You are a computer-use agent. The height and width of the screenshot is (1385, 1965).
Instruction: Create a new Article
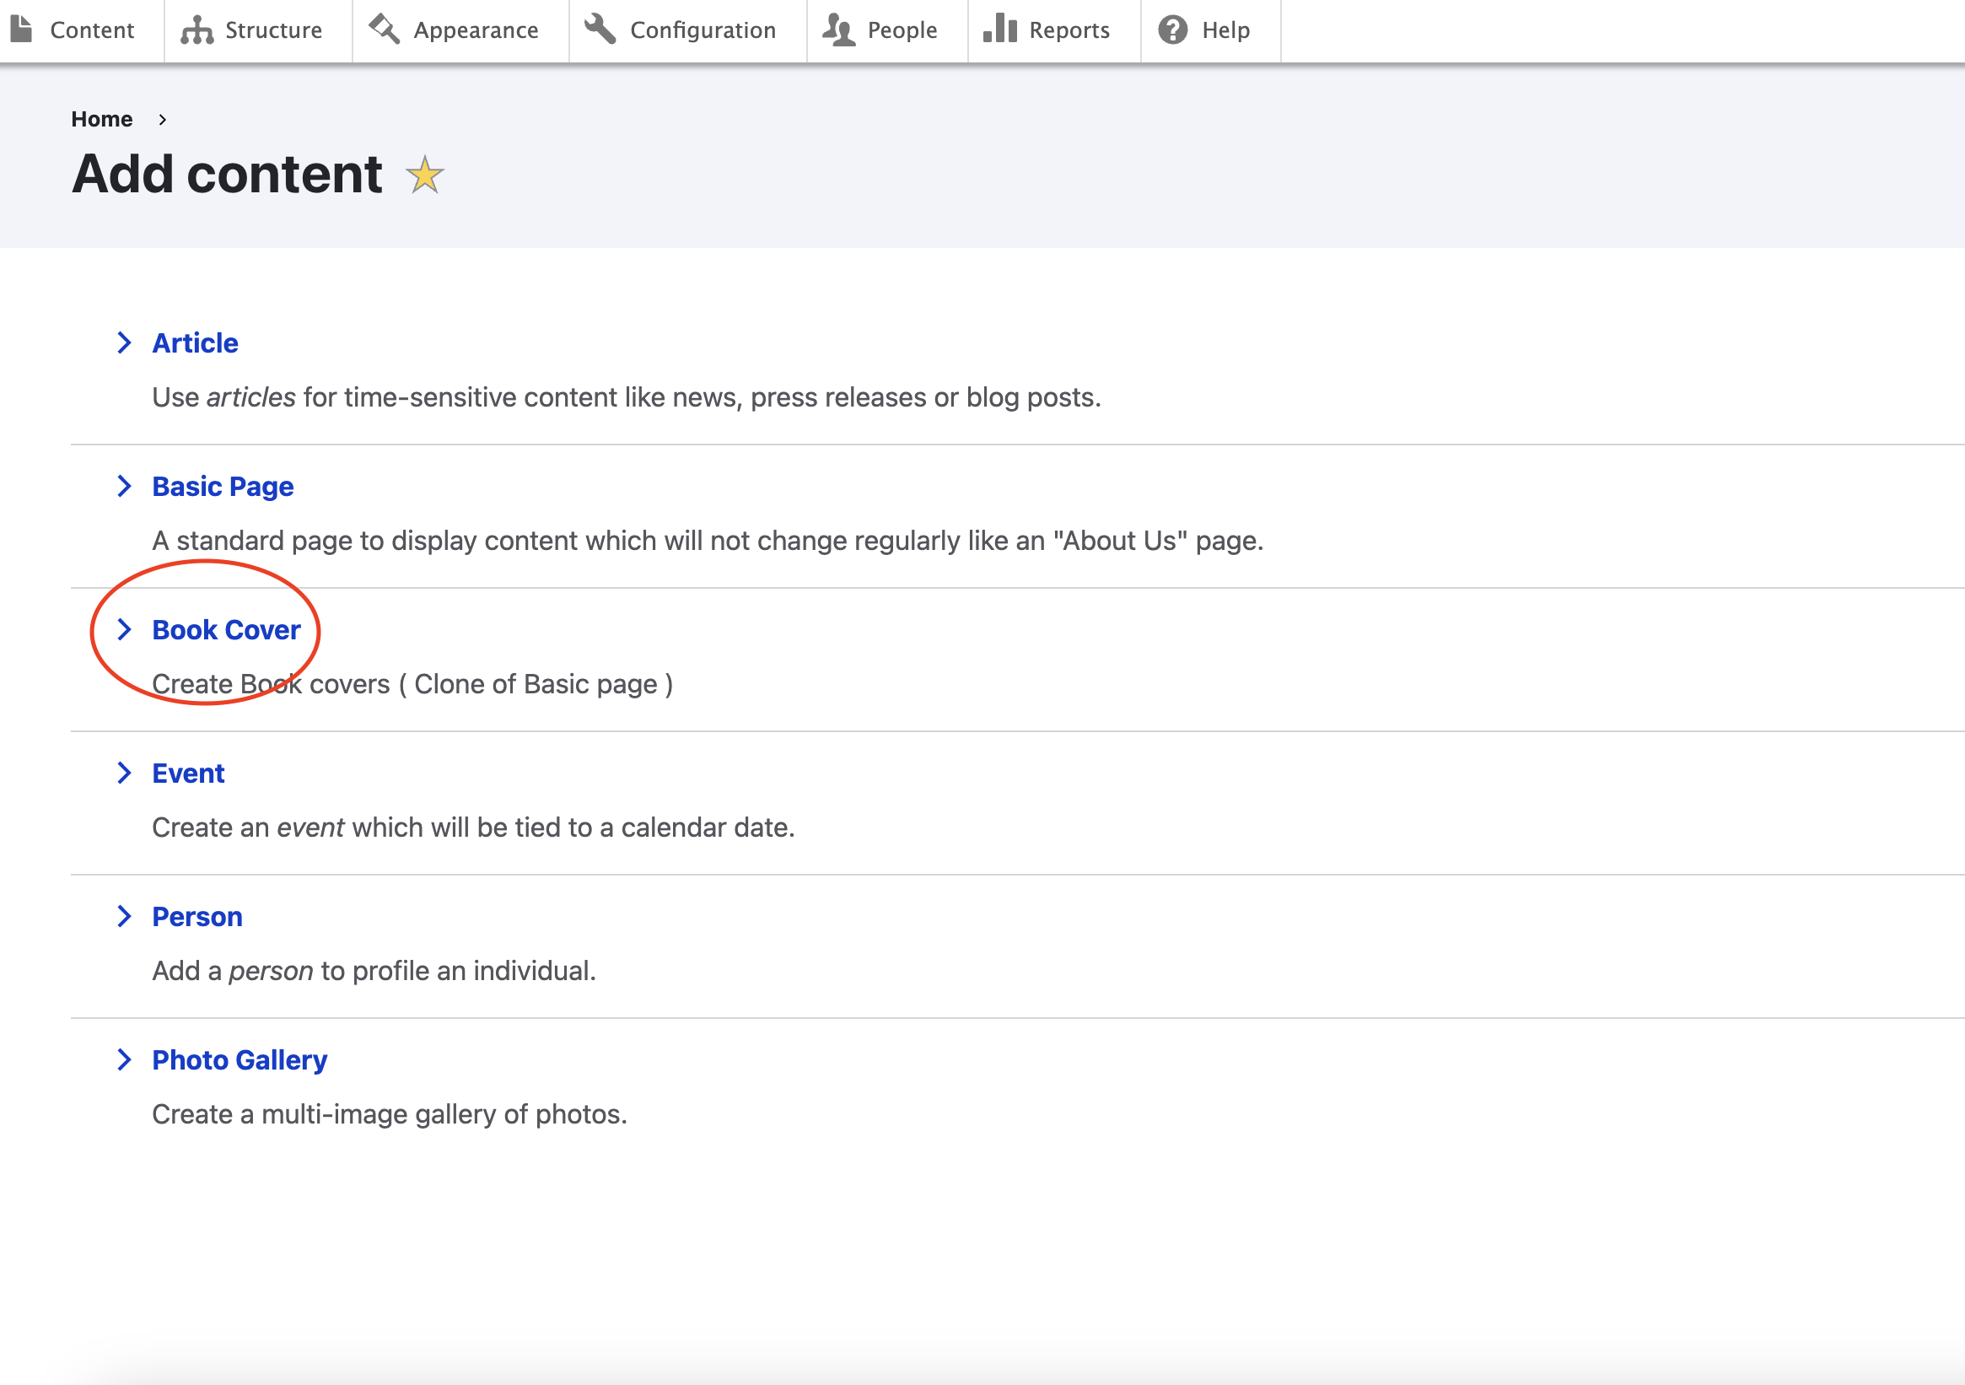click(x=195, y=343)
